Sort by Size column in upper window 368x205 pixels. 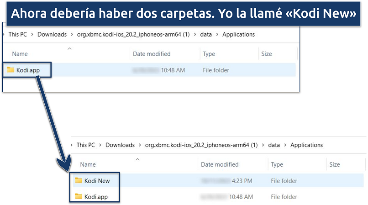point(267,54)
